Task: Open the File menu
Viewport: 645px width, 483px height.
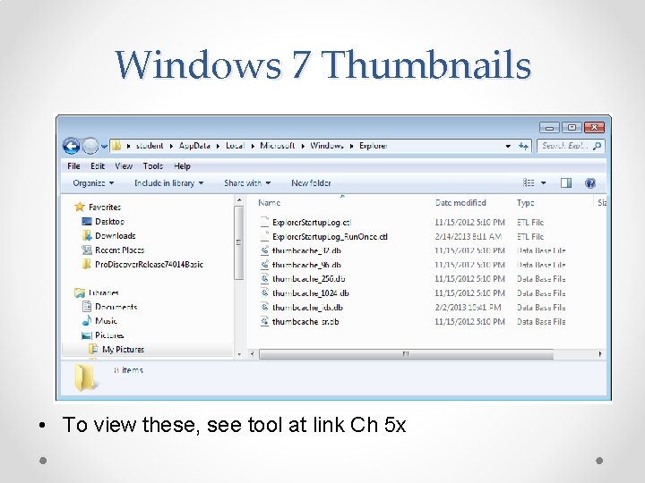Action: [x=73, y=166]
